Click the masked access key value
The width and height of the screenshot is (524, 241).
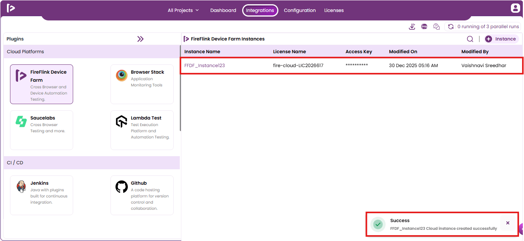357,66
